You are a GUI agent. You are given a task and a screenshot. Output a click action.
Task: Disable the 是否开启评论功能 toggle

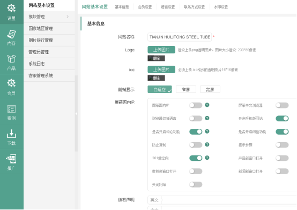coord(196,131)
